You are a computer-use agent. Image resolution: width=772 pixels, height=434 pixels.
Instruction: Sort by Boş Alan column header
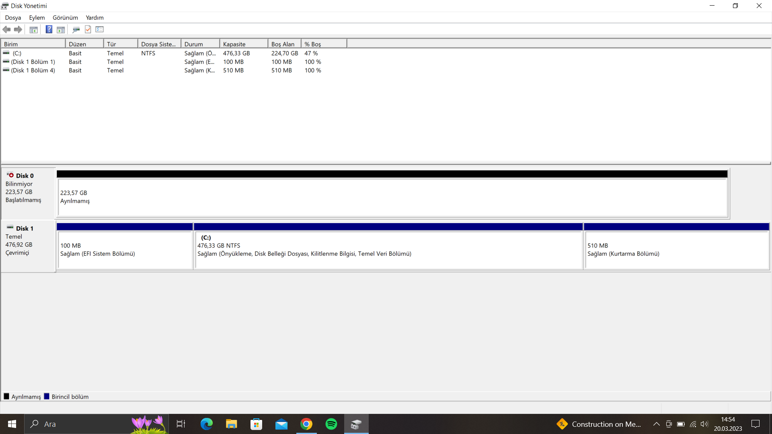[x=284, y=44]
